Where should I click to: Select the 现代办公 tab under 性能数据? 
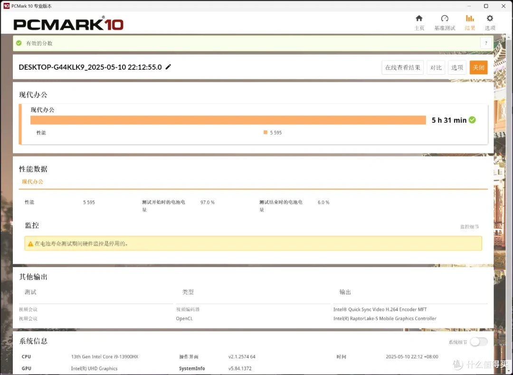click(32, 182)
